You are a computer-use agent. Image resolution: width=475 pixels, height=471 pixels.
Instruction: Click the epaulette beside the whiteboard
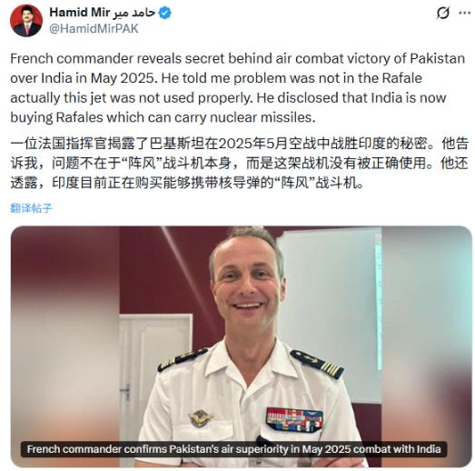tap(317, 364)
